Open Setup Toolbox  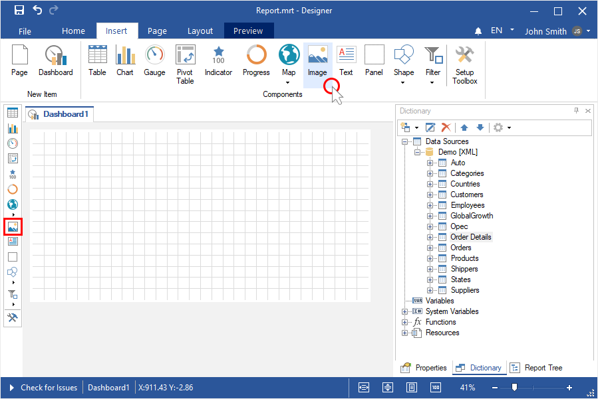[x=464, y=64]
